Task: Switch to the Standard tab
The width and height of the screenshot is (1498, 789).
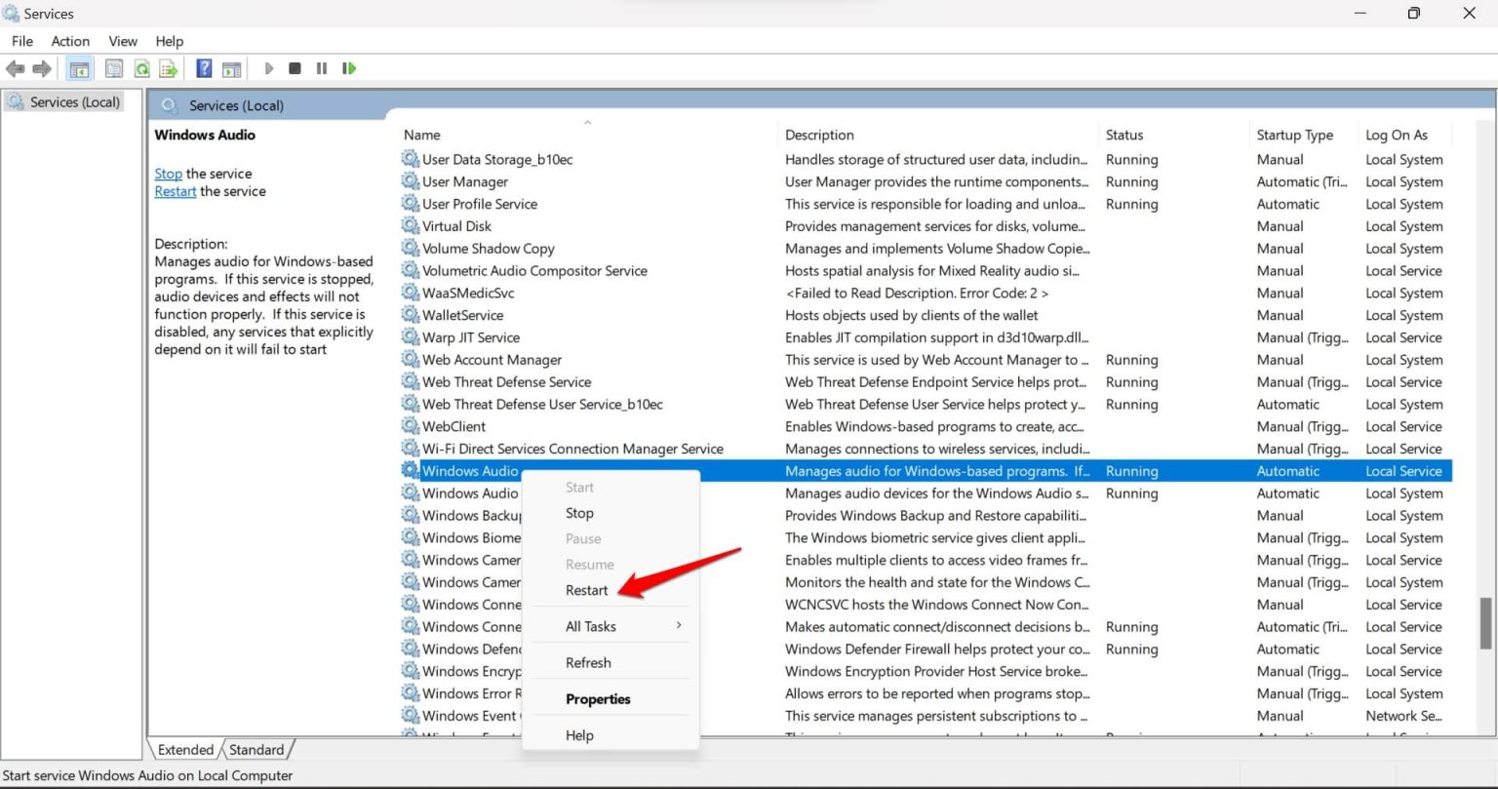Action: (x=256, y=749)
